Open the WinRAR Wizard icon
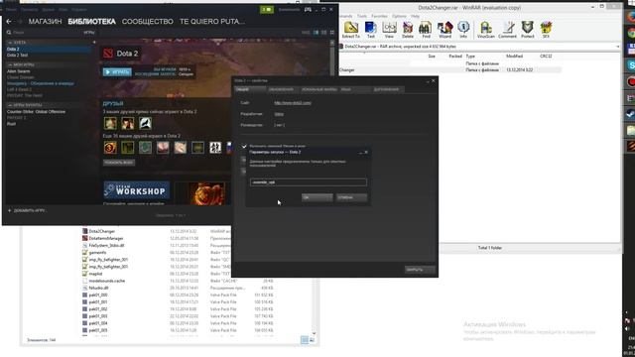 pos(444,30)
